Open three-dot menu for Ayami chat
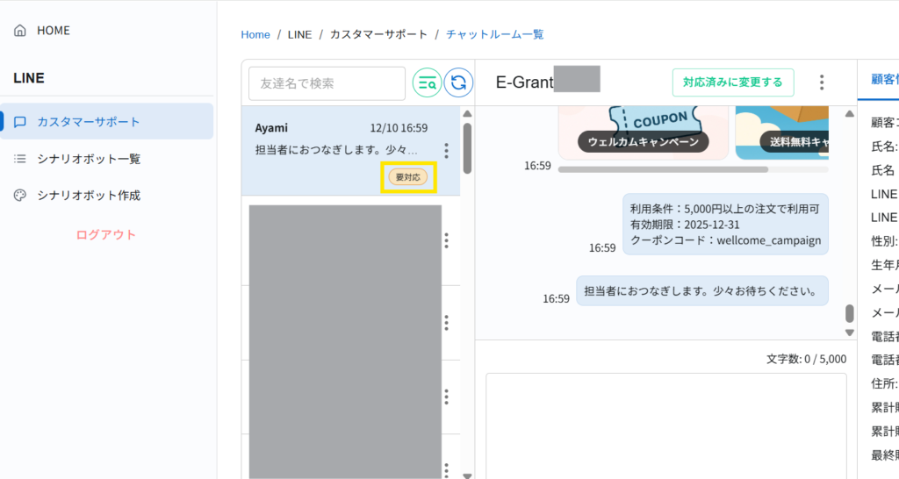Image resolution: width=899 pixels, height=479 pixels. [446, 151]
